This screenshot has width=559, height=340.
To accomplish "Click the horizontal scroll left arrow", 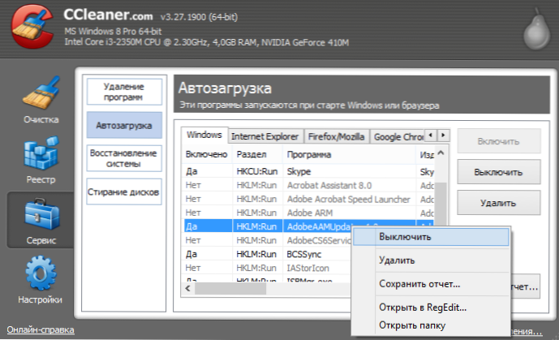I will click(188, 288).
